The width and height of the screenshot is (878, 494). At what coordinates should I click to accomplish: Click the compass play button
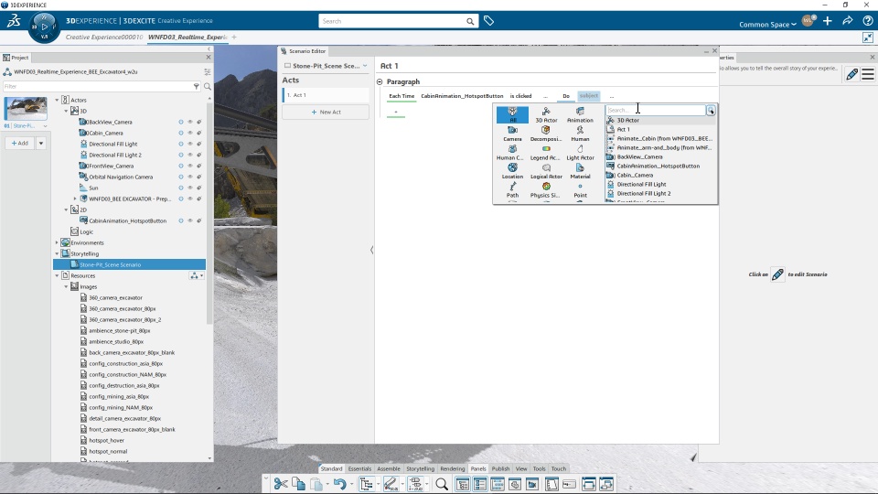click(x=44, y=27)
